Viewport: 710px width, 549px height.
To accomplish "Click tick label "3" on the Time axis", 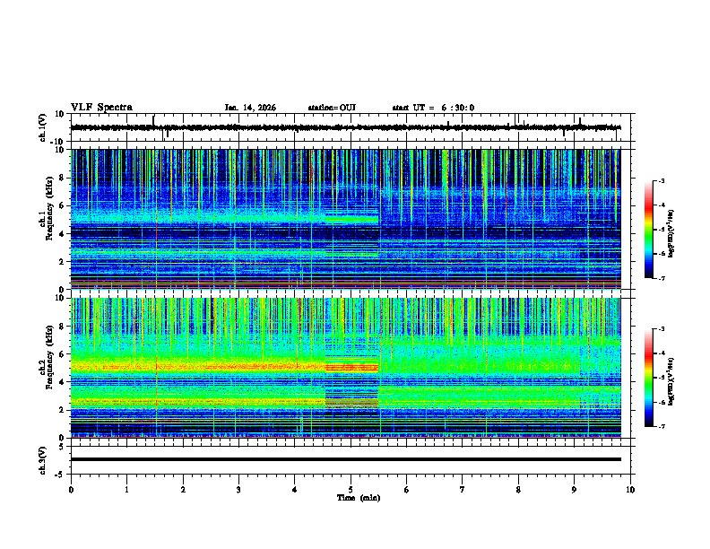I will (239, 490).
